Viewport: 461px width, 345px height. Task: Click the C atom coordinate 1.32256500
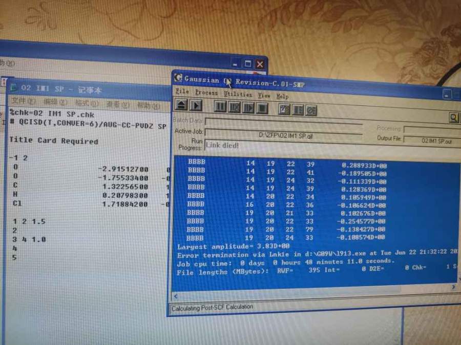coord(125,187)
